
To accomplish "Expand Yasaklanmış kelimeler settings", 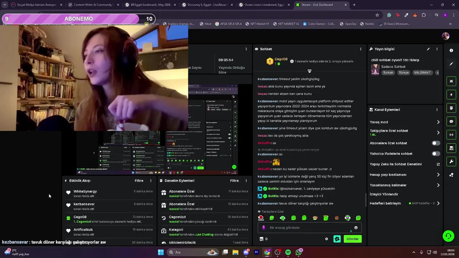I will [x=438, y=185].
